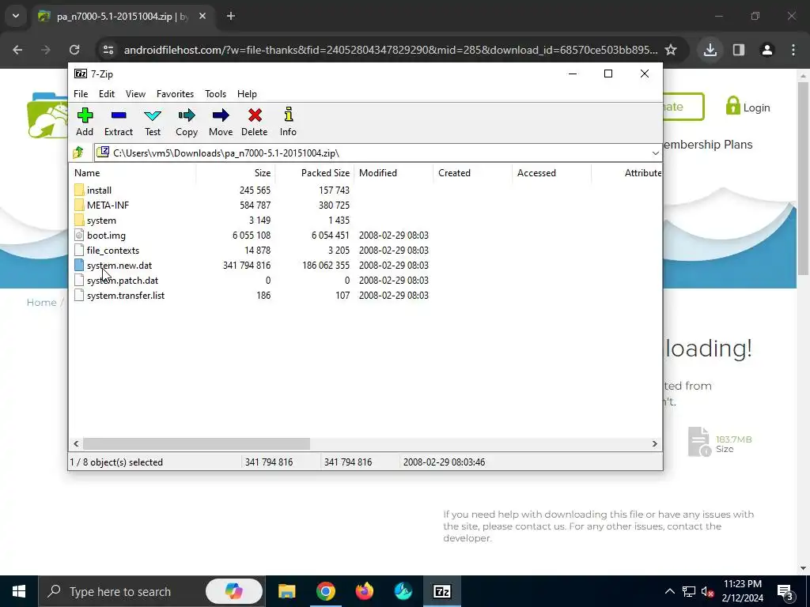Click the file_contexts file icon
Image resolution: width=810 pixels, height=607 pixels.
79,250
